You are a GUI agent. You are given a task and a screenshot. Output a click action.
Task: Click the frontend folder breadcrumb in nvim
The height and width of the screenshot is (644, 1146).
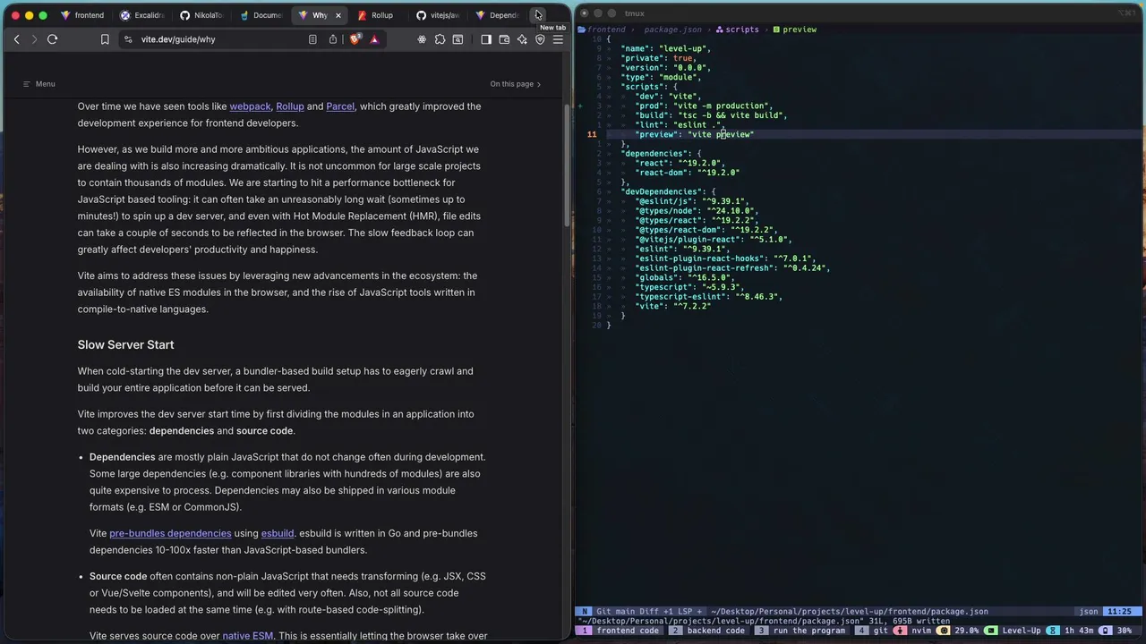click(x=603, y=30)
